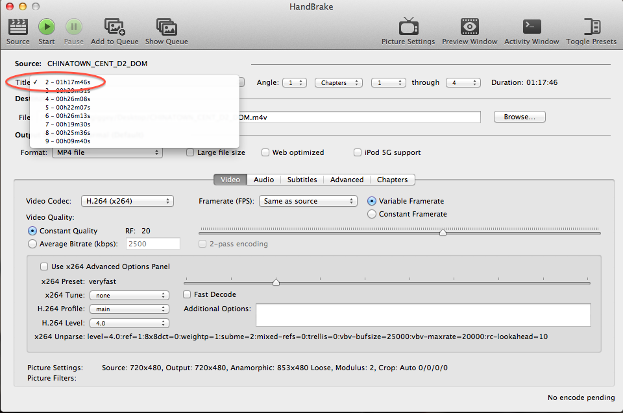Click the Browse... destination button
This screenshot has width=623, height=413.
click(x=519, y=117)
